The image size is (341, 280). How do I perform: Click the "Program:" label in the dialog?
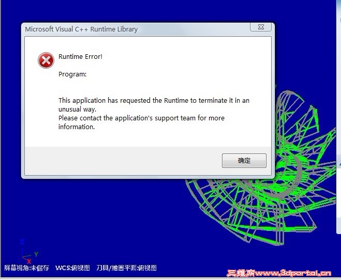point(72,74)
